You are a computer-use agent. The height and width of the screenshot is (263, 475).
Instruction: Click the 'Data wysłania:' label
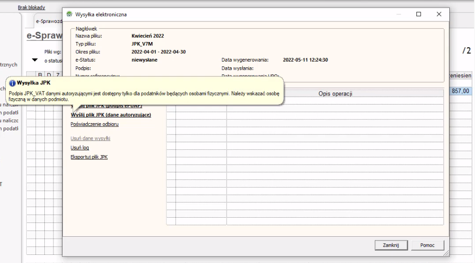click(237, 68)
